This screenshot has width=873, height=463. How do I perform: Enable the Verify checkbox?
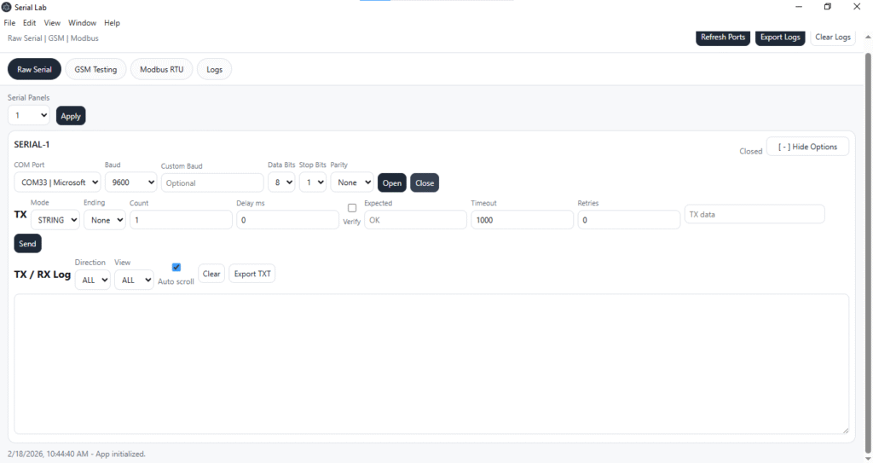(x=352, y=208)
